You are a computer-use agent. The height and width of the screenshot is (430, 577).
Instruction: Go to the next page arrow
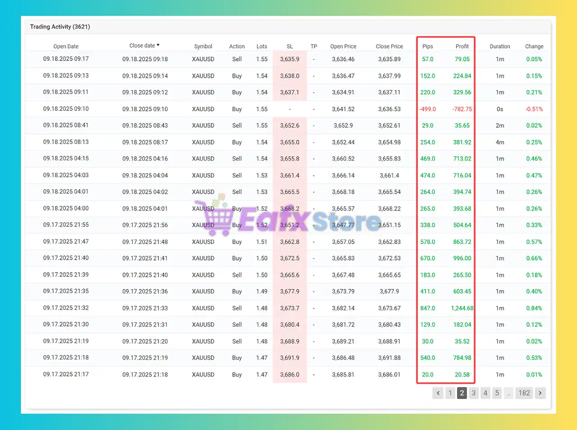(540, 393)
